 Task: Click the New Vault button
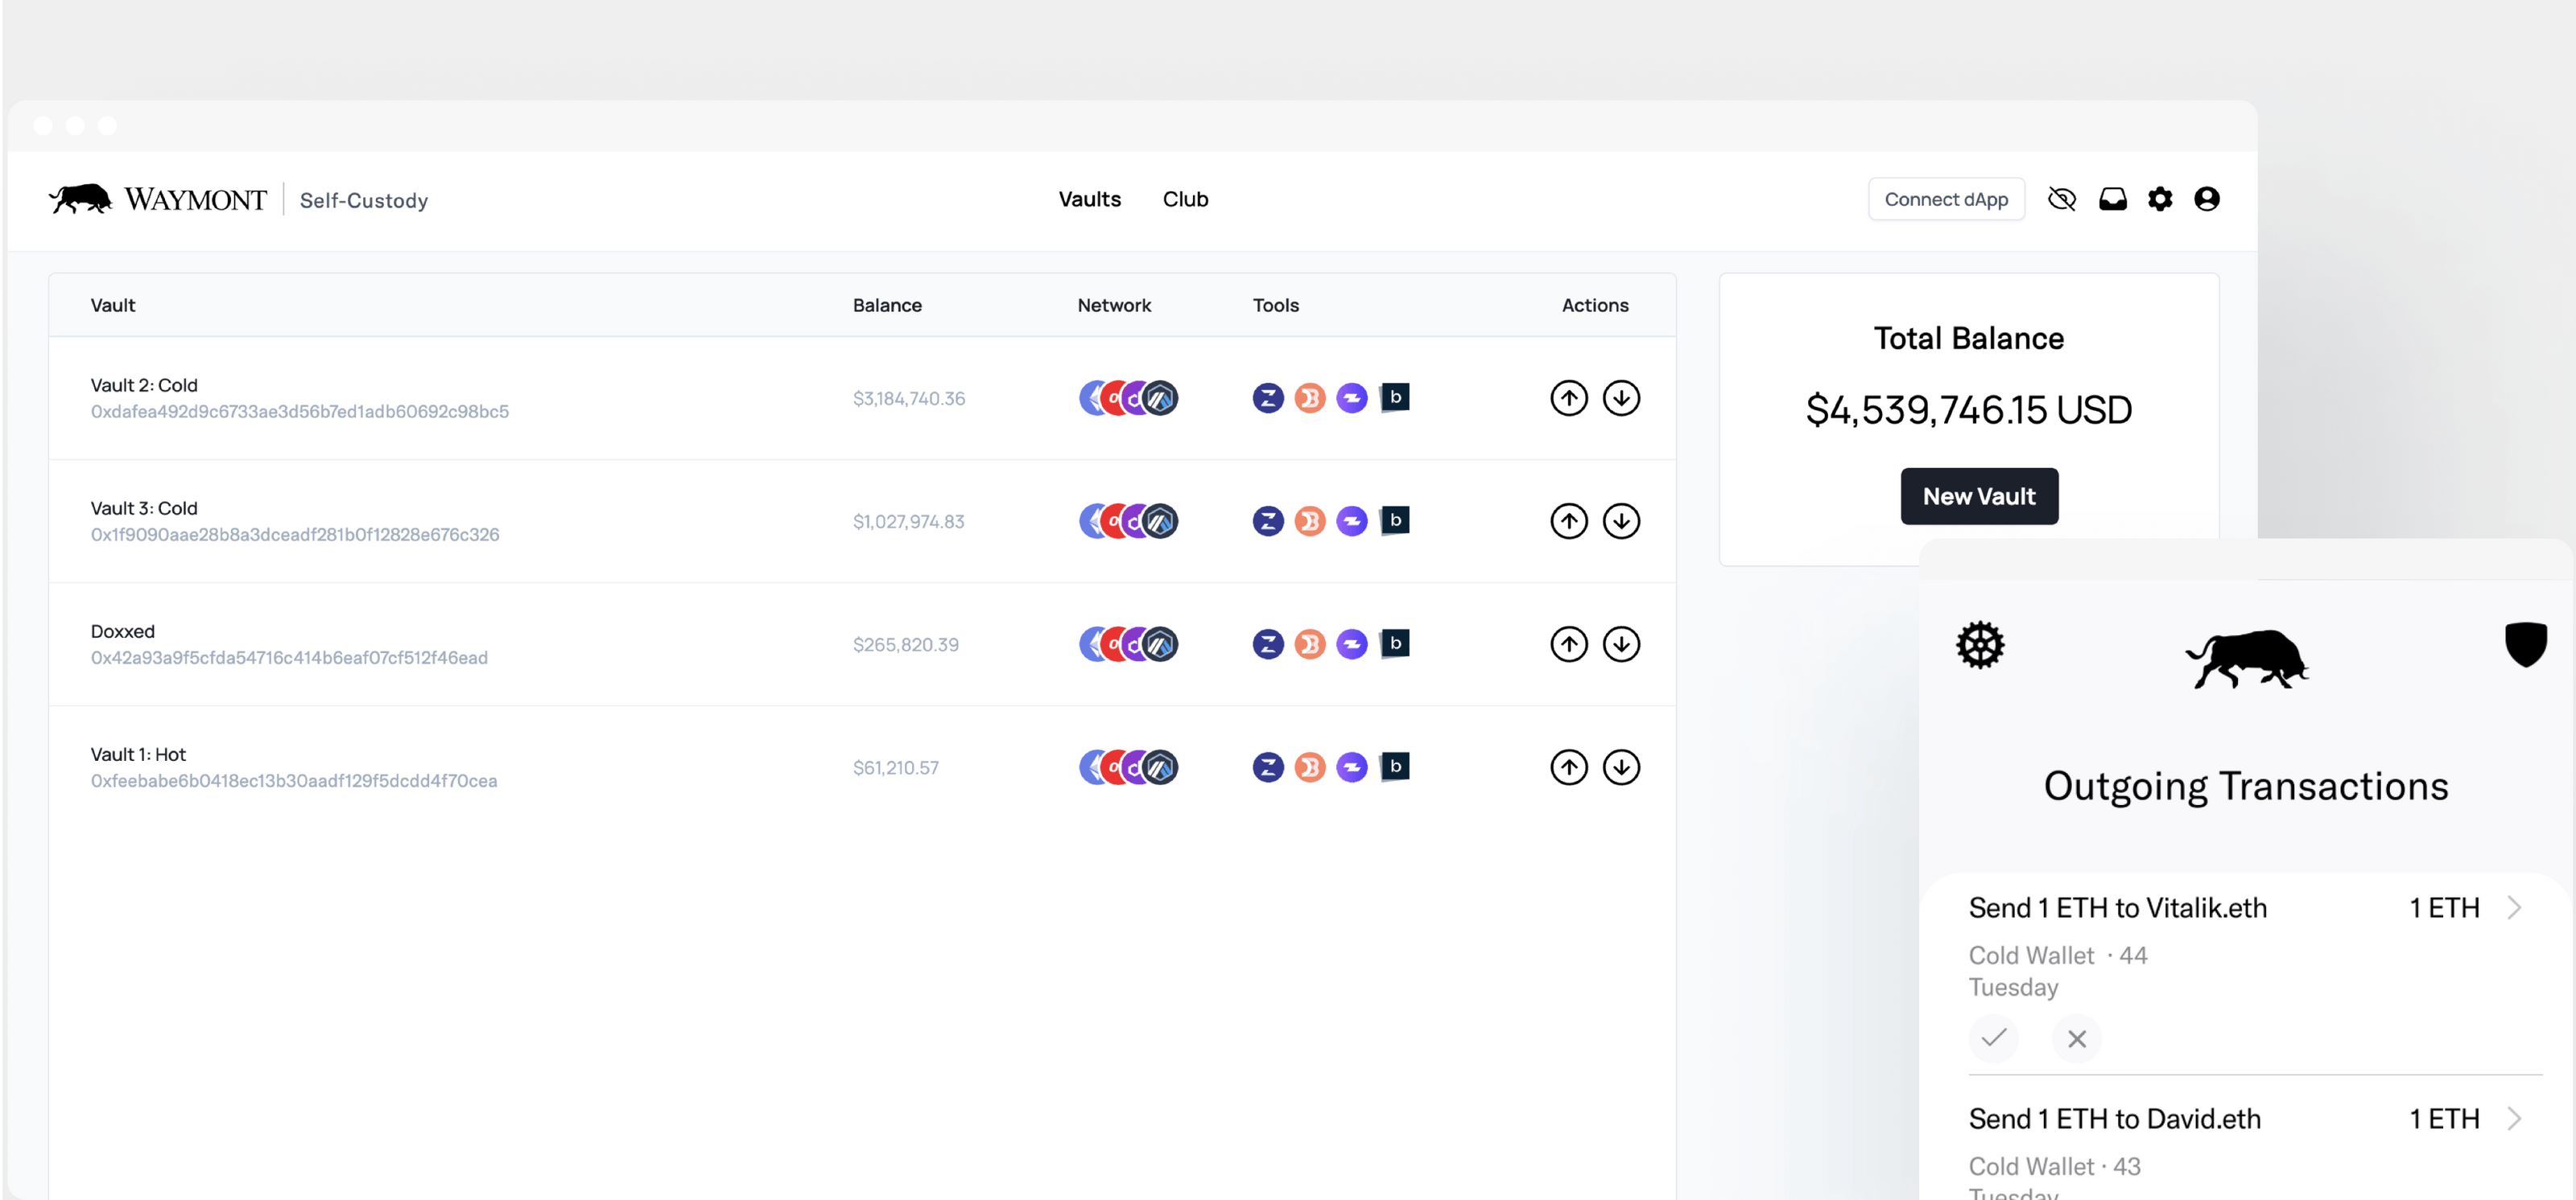click(1978, 495)
